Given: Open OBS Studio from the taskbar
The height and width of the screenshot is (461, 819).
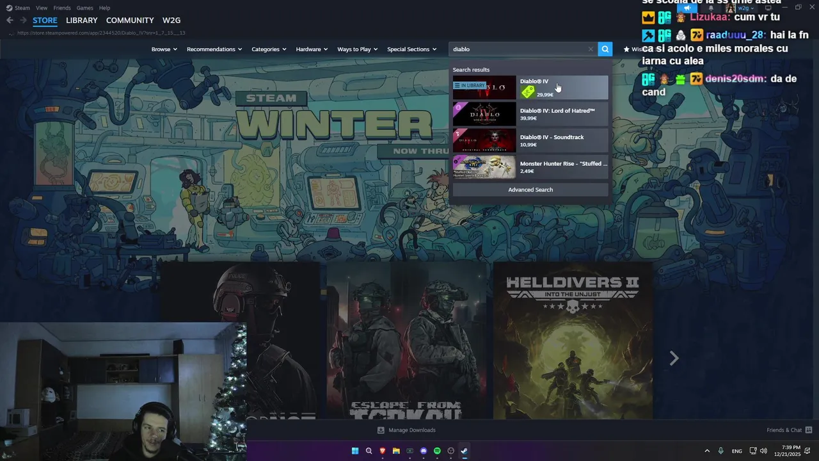Looking at the screenshot, I should coord(450,451).
